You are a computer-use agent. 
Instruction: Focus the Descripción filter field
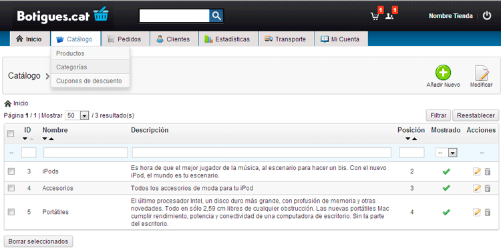(x=262, y=153)
